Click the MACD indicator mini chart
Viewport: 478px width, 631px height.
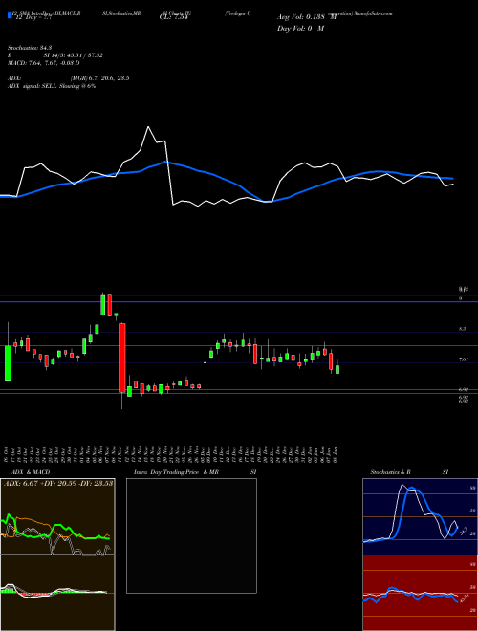[x=57, y=593]
